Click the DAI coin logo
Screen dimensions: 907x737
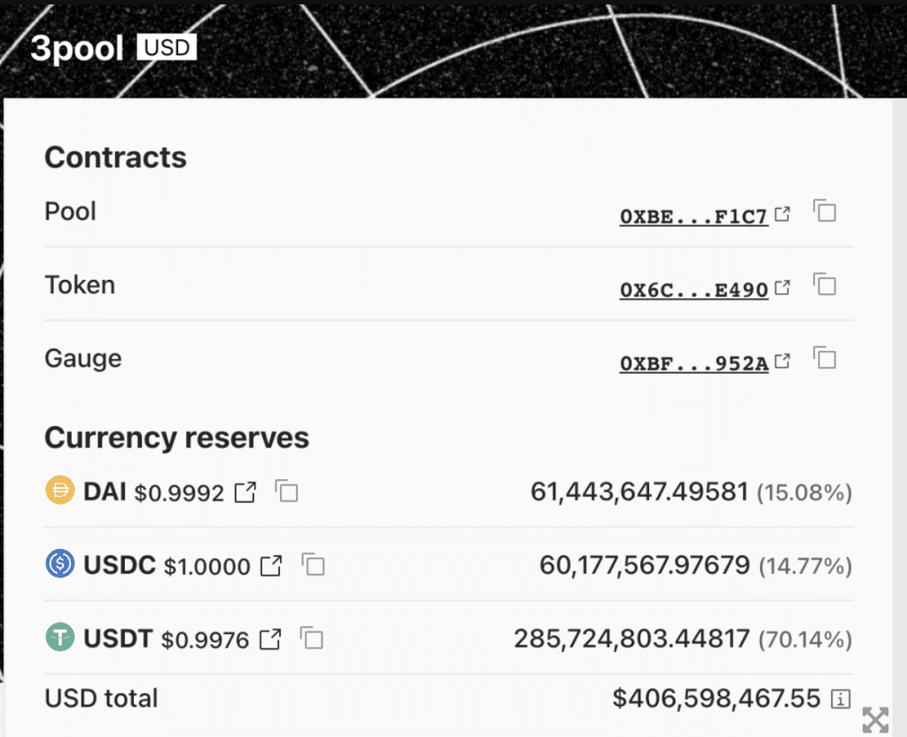pyautogui.click(x=60, y=489)
